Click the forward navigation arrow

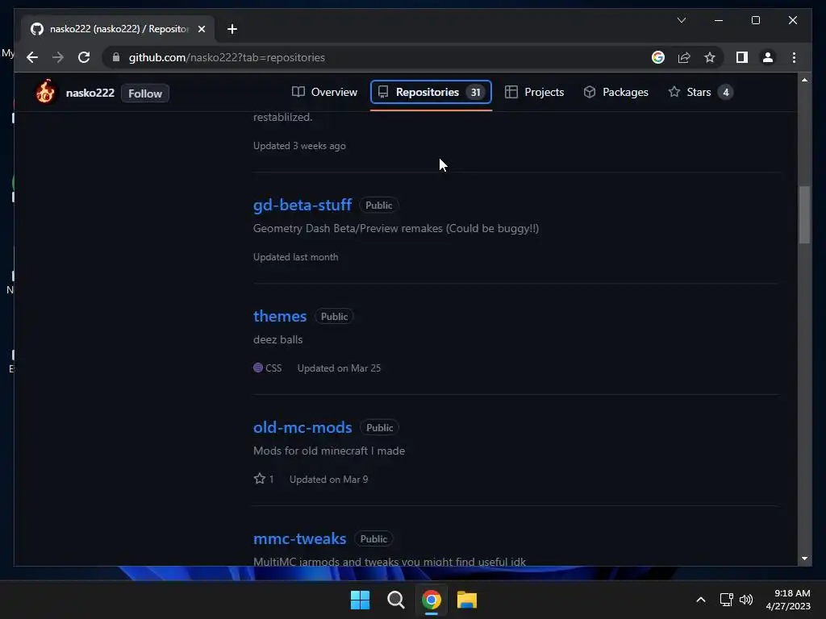[58, 57]
